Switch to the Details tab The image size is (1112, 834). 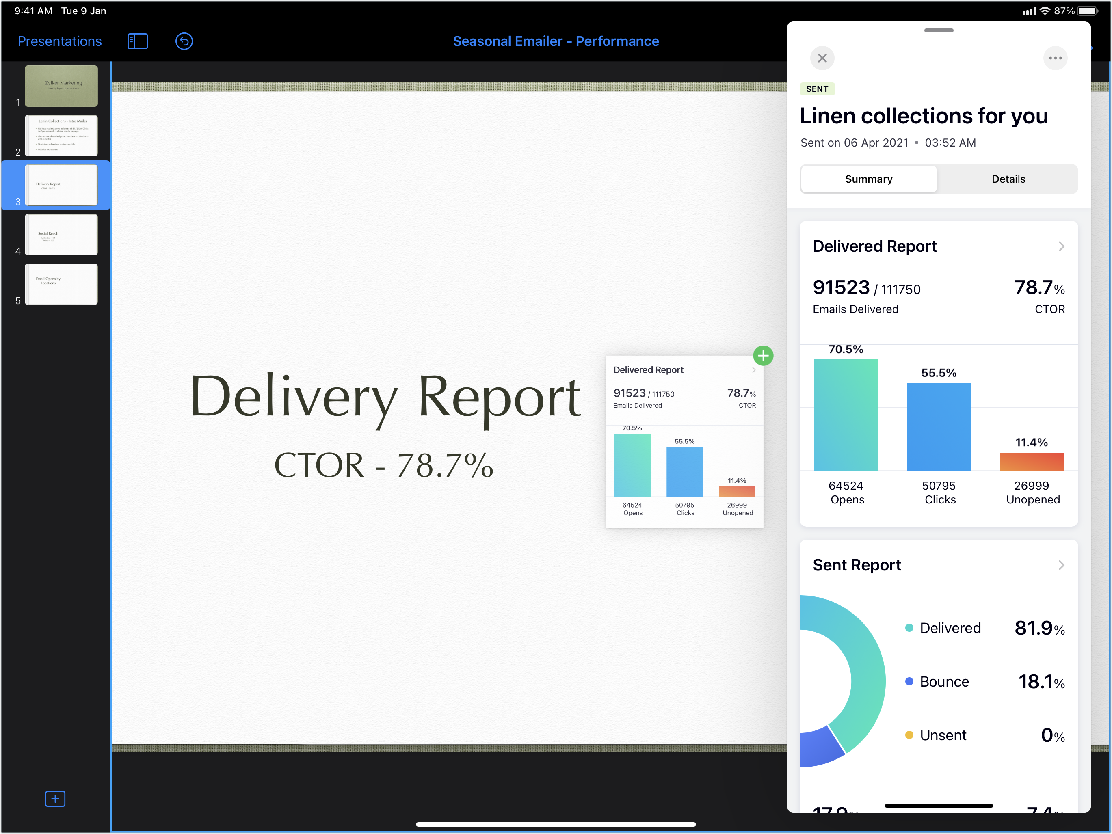[1008, 179]
